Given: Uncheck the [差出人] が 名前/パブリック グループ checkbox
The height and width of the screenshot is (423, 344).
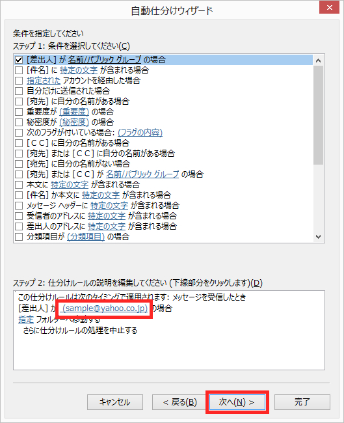Looking at the screenshot, I should tap(19, 60).
